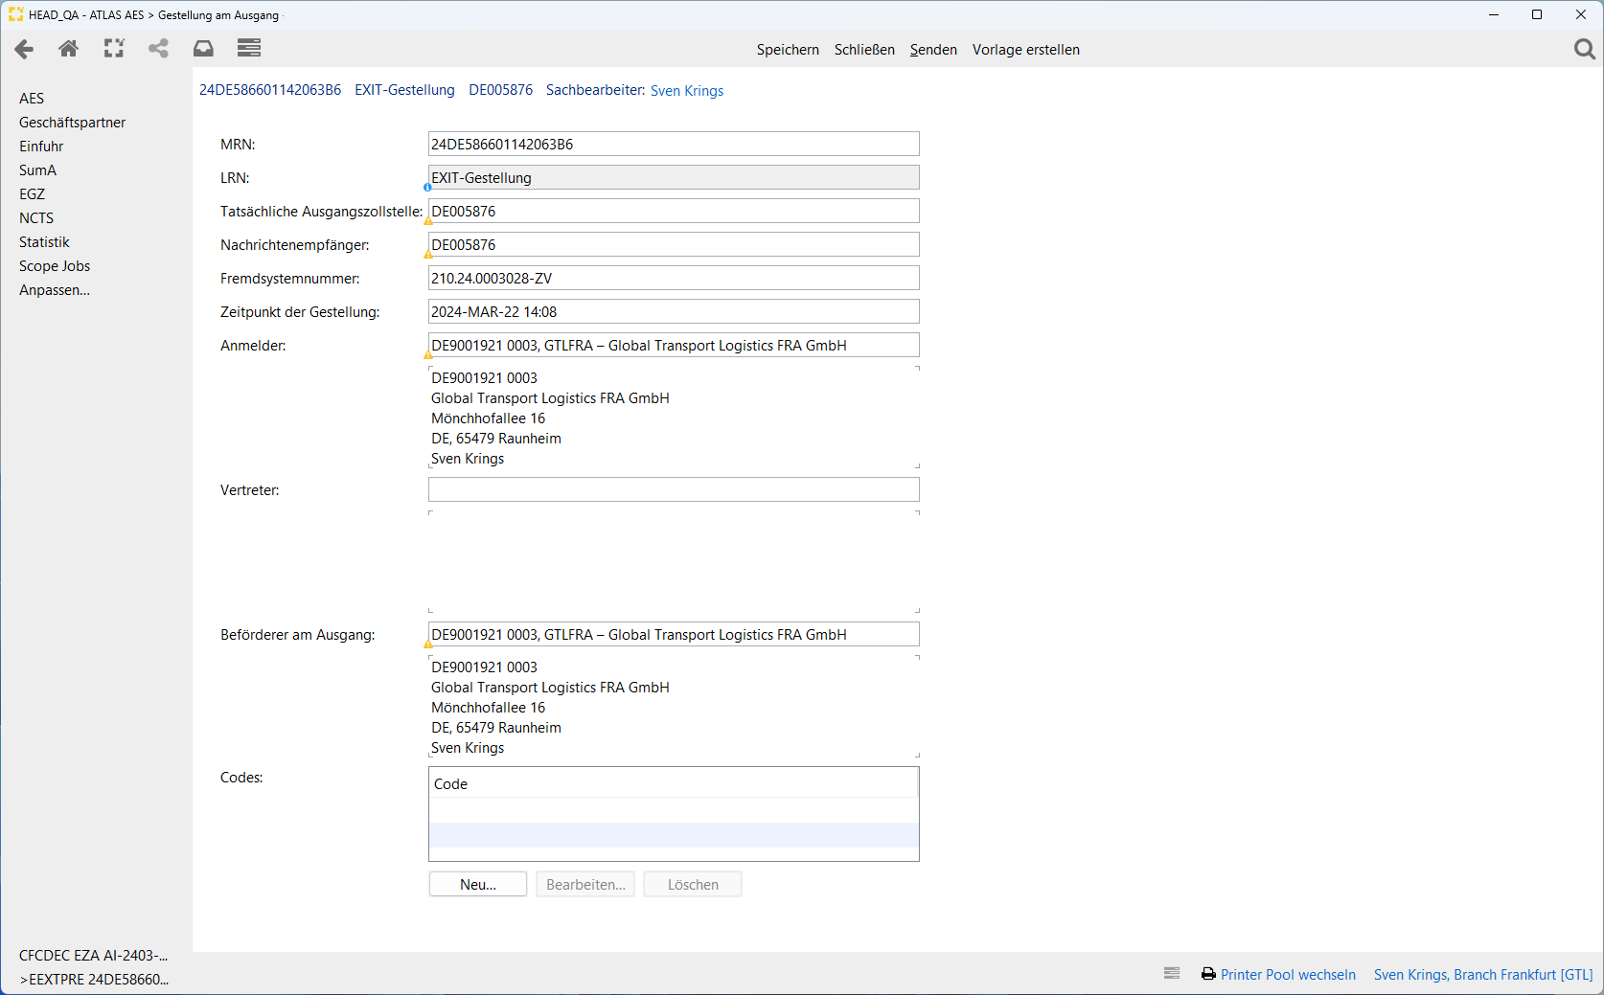Open the CFCDEC EZA recent item
The height and width of the screenshot is (995, 1604).
(x=93, y=956)
